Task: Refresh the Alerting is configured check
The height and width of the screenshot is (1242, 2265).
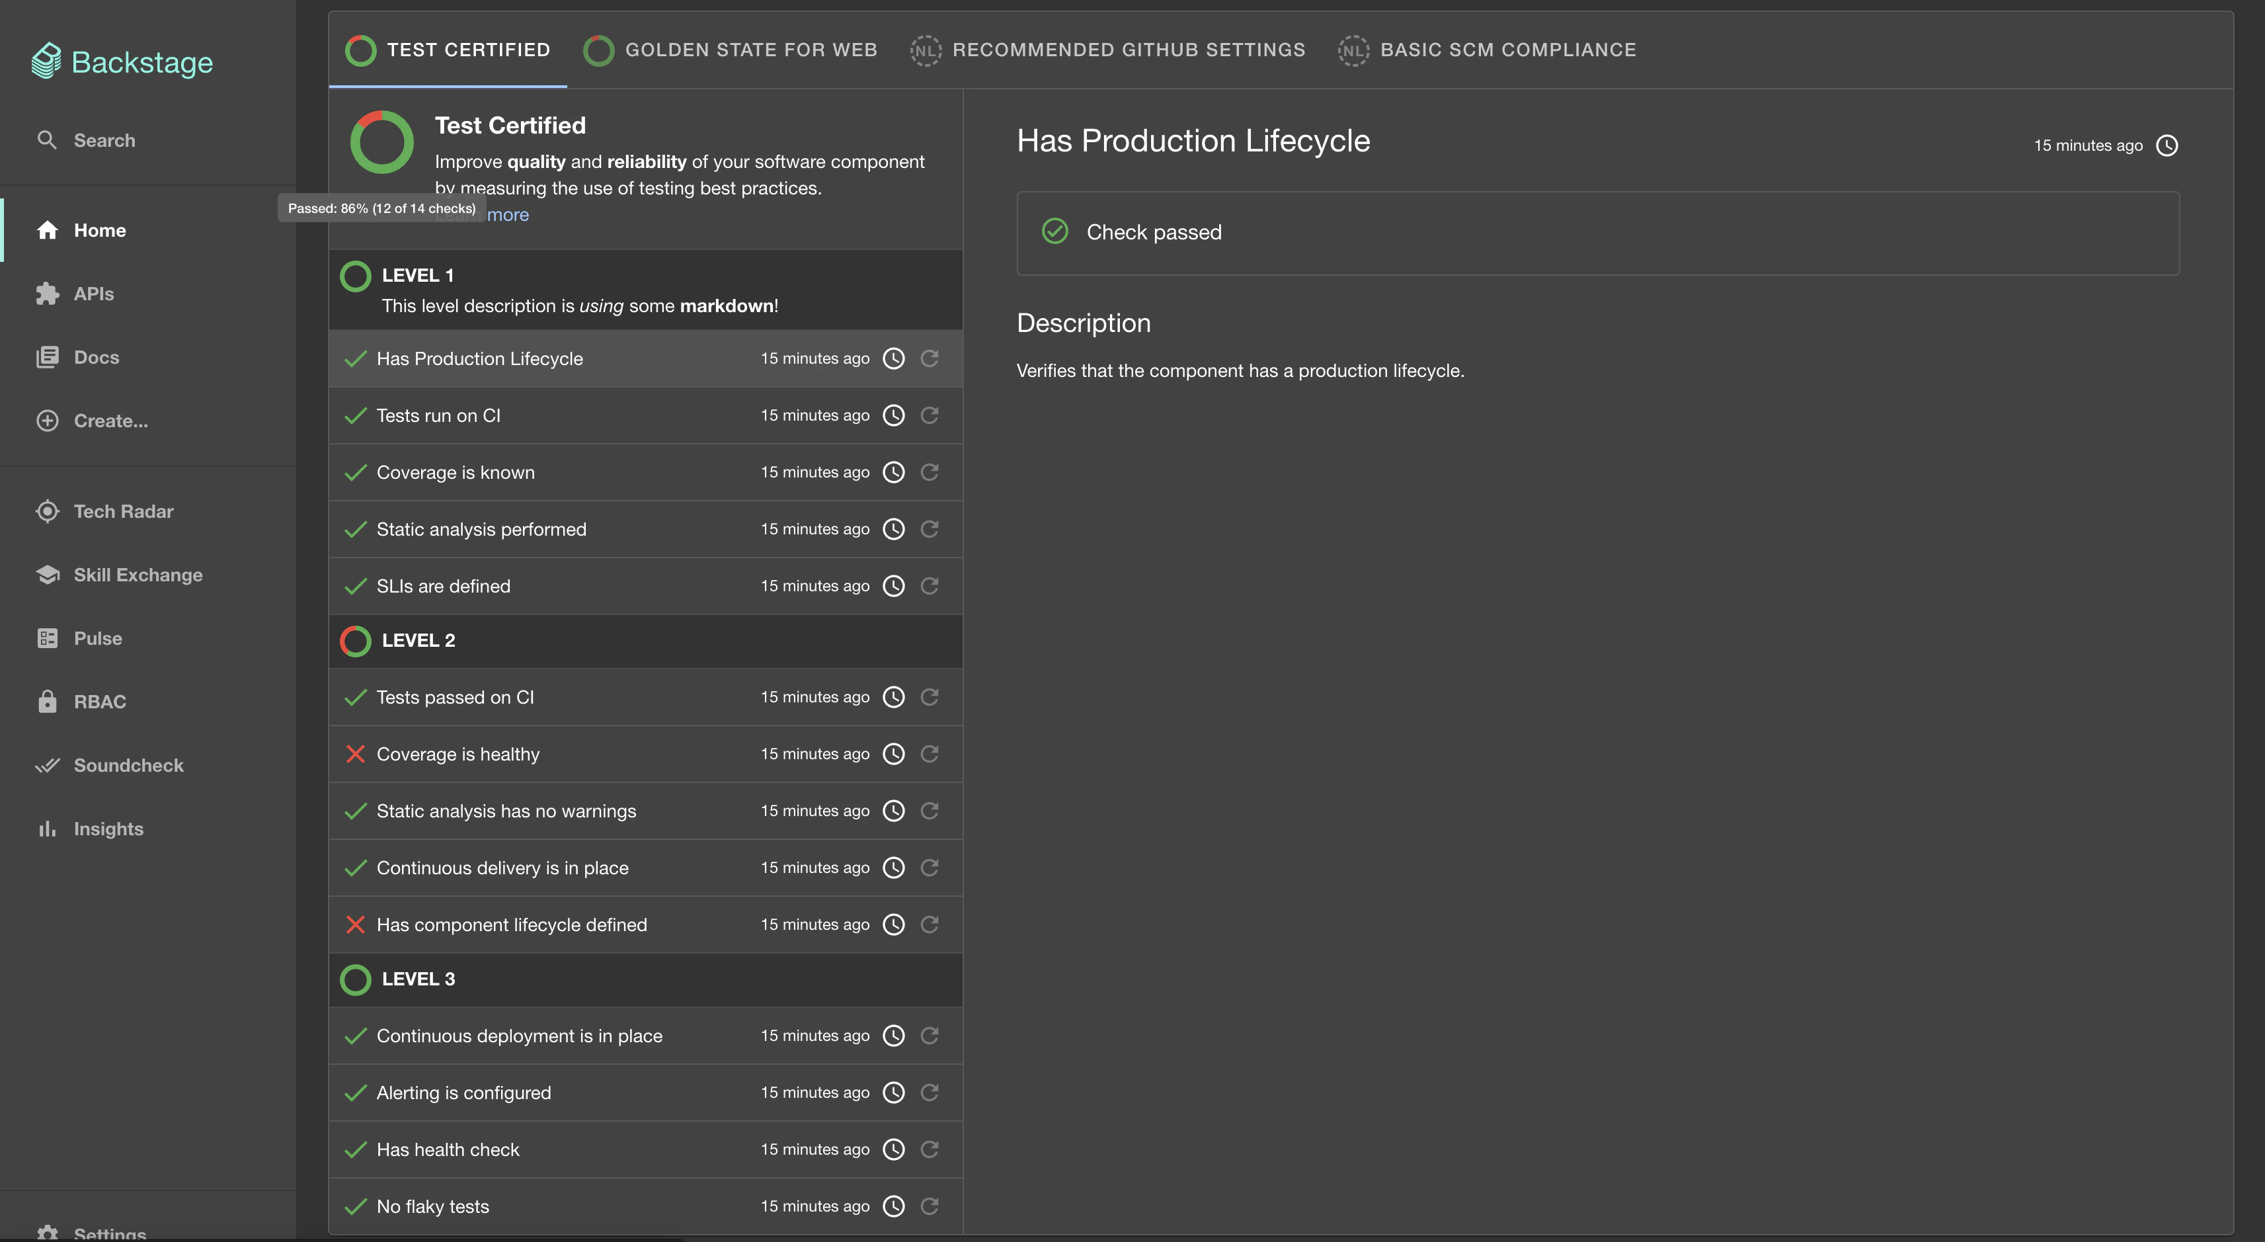Action: tap(930, 1093)
